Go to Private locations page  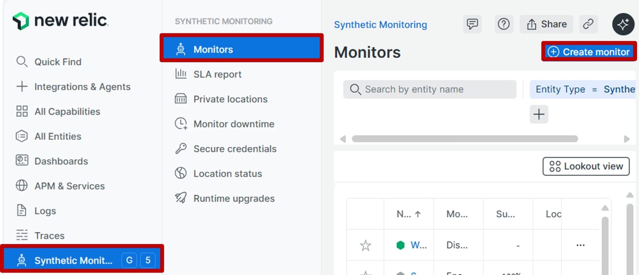(x=230, y=99)
